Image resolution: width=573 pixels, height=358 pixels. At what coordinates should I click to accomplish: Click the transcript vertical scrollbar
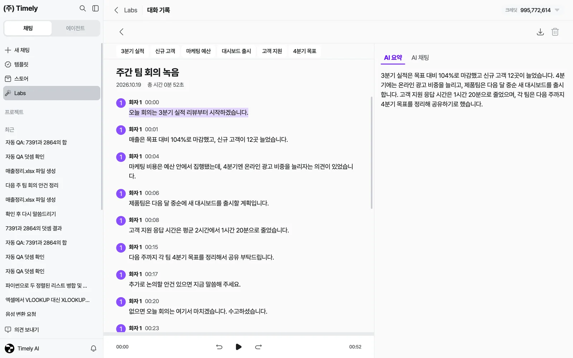pos(371,153)
